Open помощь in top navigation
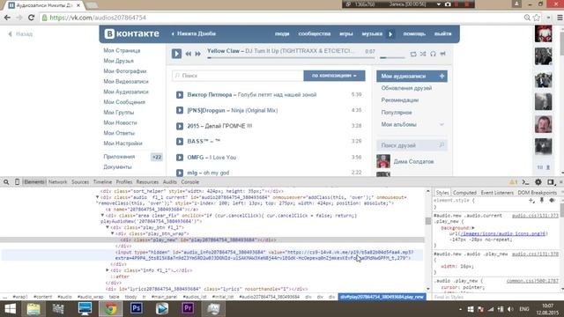Screen dimensions: 564x317 (414, 33)
